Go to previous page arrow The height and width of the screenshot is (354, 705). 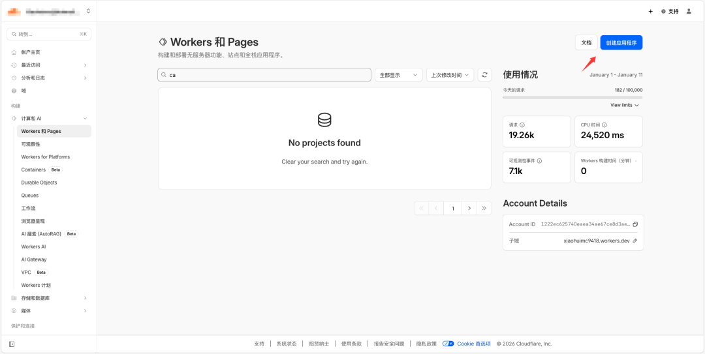tap(436, 209)
